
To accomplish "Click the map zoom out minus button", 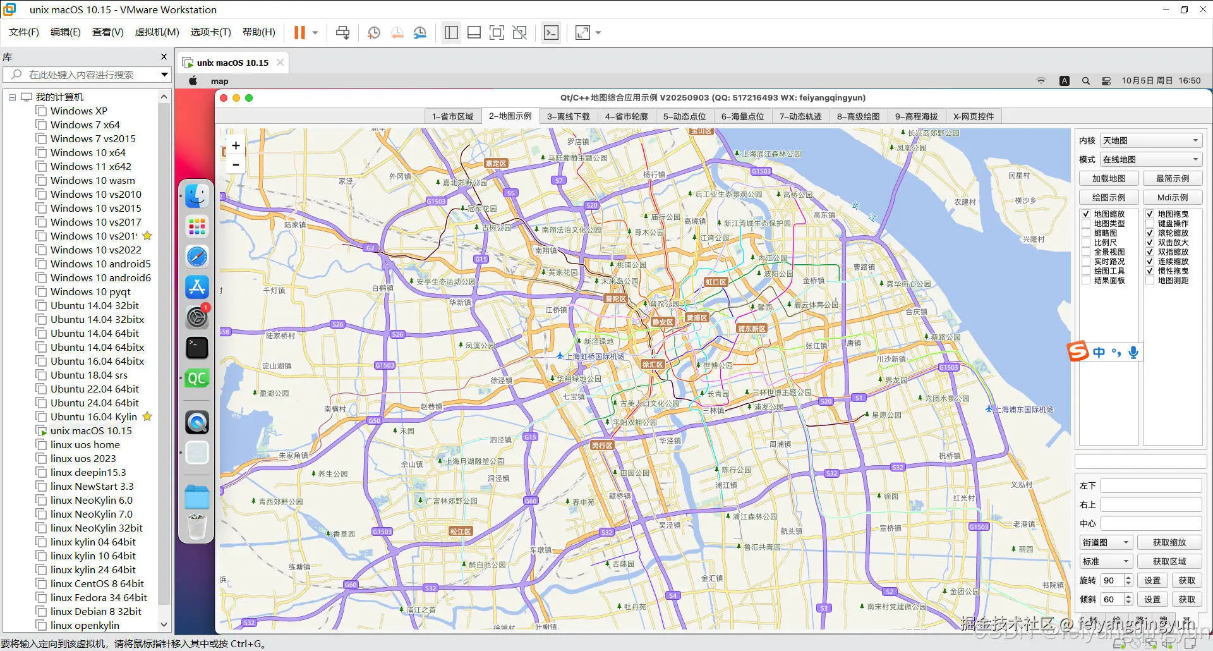I will pos(236,165).
